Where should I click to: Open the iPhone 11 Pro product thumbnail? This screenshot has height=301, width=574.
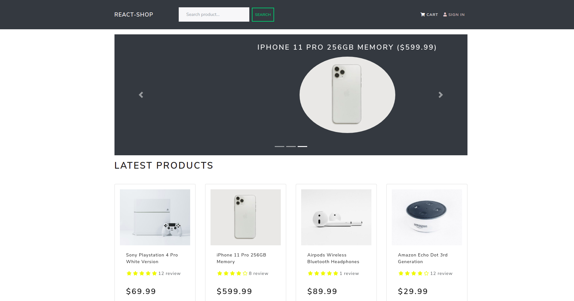[246, 217]
